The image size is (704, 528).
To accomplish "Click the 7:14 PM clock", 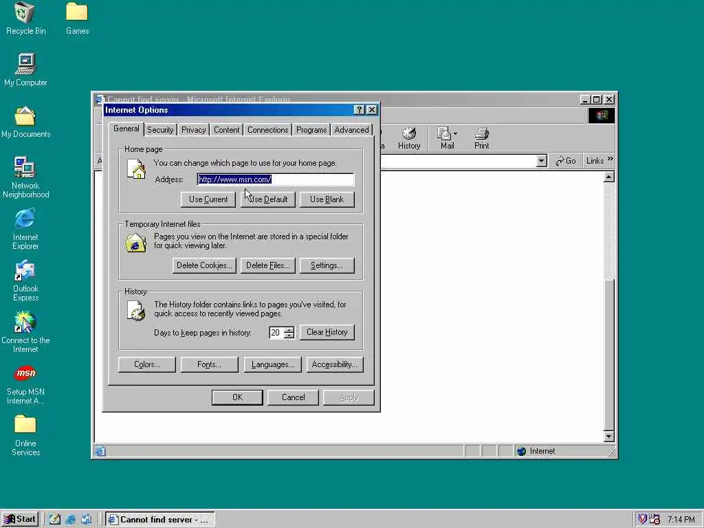I will pos(681,520).
